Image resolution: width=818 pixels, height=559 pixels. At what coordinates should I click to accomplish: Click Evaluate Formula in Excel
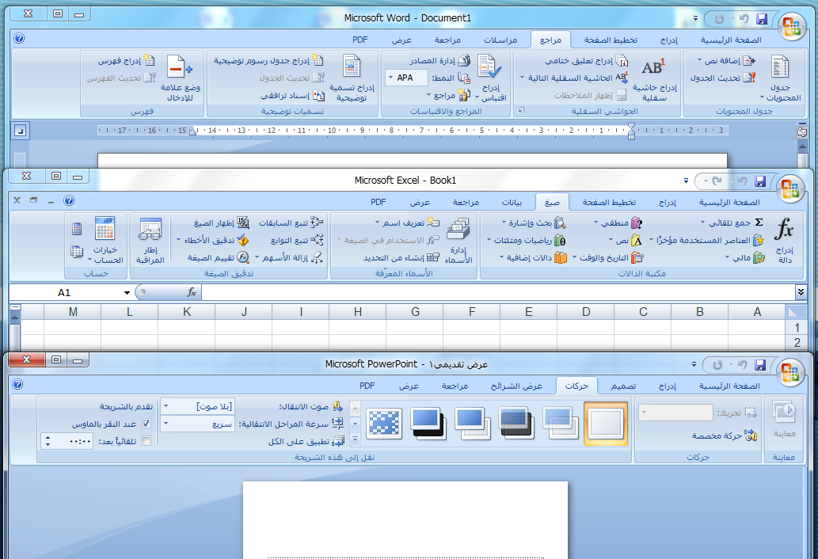click(218, 257)
